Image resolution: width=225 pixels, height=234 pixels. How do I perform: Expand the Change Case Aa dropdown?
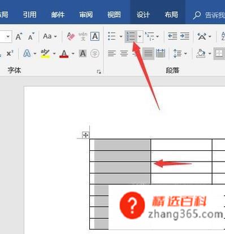[55, 36]
